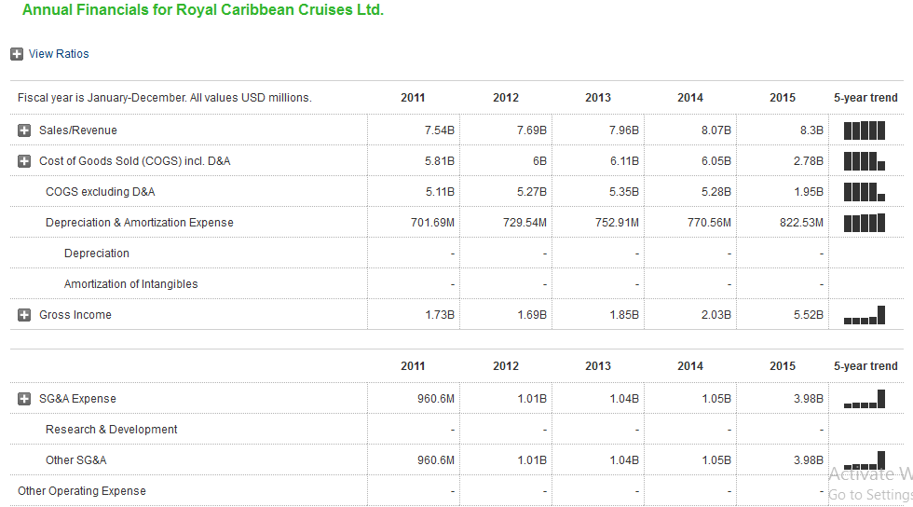
Task: Click Depreciation & Amortization trend chart
Action: [864, 223]
